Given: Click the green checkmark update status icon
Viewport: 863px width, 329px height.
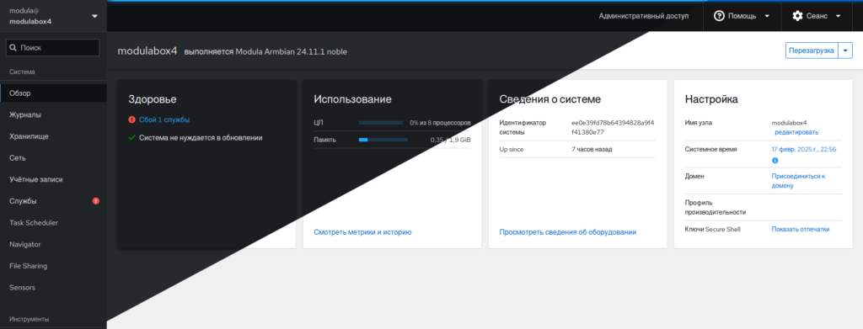Looking at the screenshot, I should (x=131, y=138).
